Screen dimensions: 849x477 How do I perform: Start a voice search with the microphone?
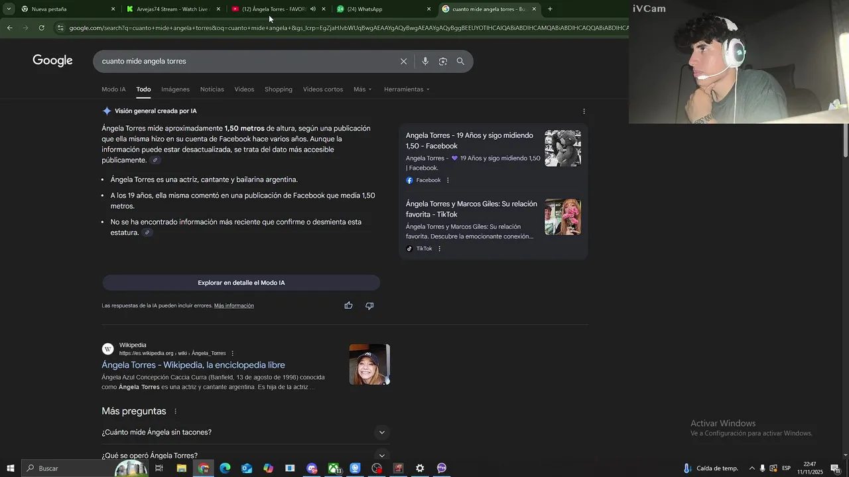(x=425, y=61)
